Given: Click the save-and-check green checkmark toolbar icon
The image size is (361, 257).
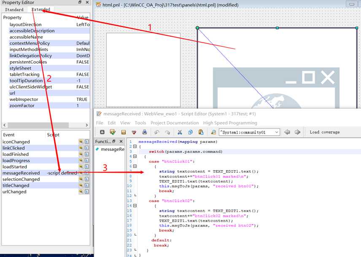Looking at the screenshot, I should click(x=113, y=132).
